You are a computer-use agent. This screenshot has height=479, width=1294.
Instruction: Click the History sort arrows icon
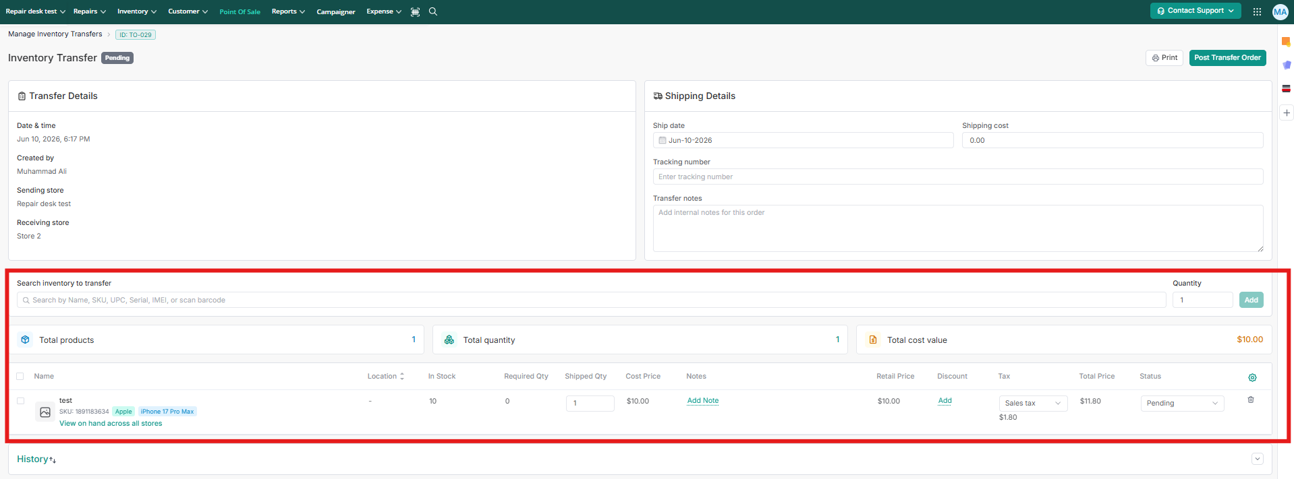pyautogui.click(x=53, y=460)
